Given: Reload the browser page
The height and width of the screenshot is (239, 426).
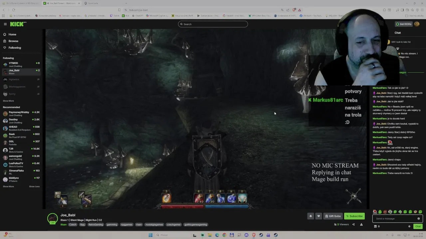Looking at the screenshot, I should [13, 10].
